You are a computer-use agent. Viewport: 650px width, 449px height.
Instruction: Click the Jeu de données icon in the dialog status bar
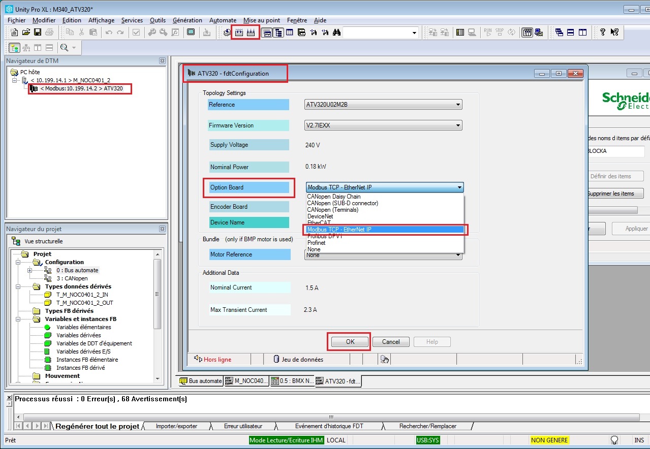coord(277,360)
